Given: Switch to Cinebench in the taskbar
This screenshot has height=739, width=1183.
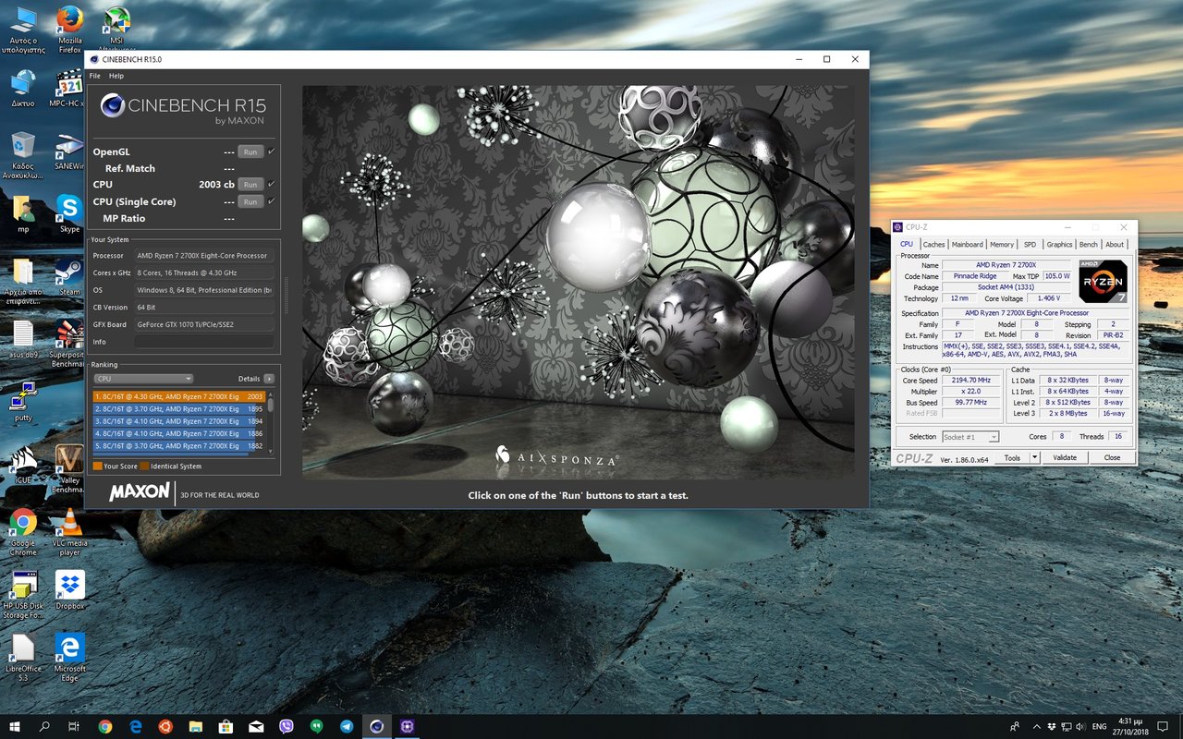Looking at the screenshot, I should point(376,727).
